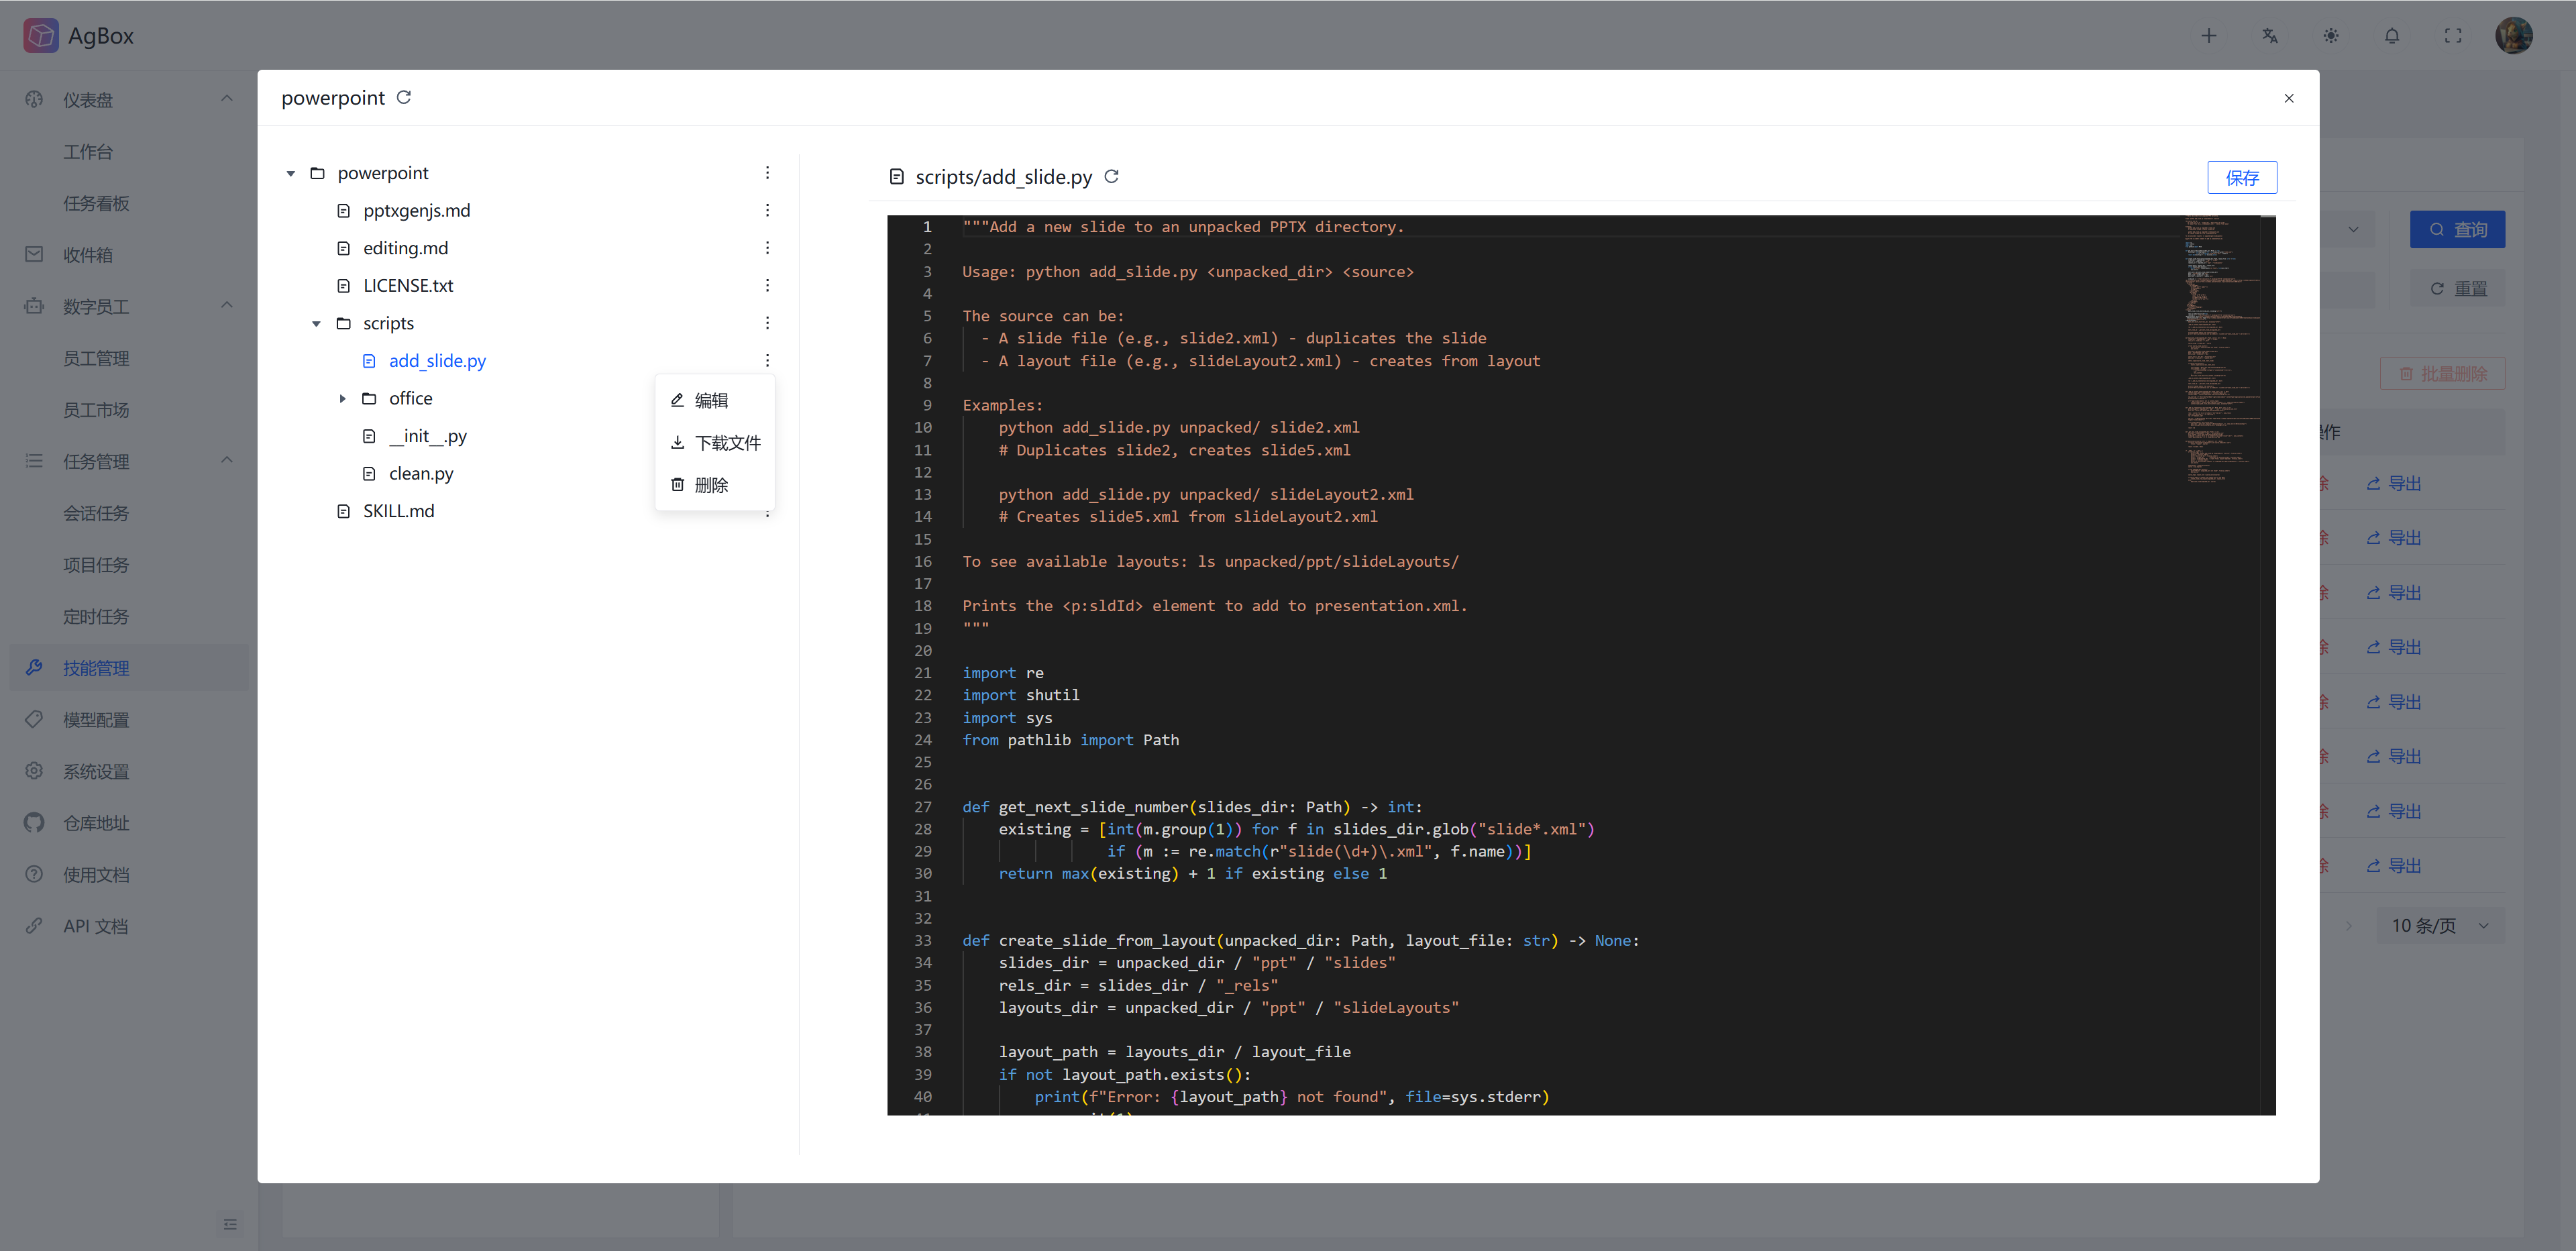Refresh the powerpoint skill dialog

point(404,97)
